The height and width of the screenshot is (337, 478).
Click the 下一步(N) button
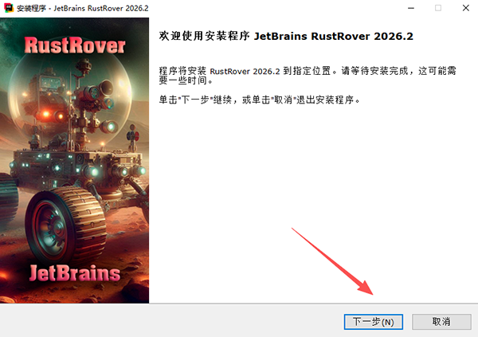374,322
